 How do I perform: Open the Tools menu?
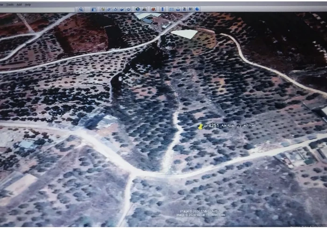tap(10, 5)
